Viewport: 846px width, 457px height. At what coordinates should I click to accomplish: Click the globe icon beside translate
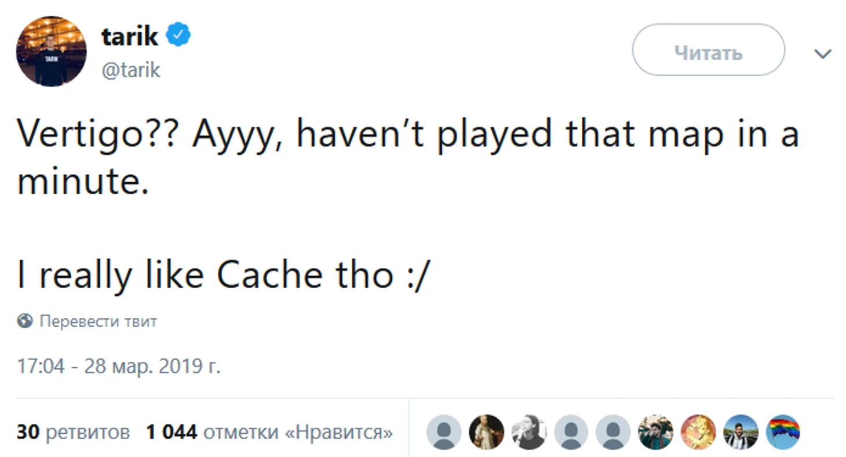coord(25,321)
